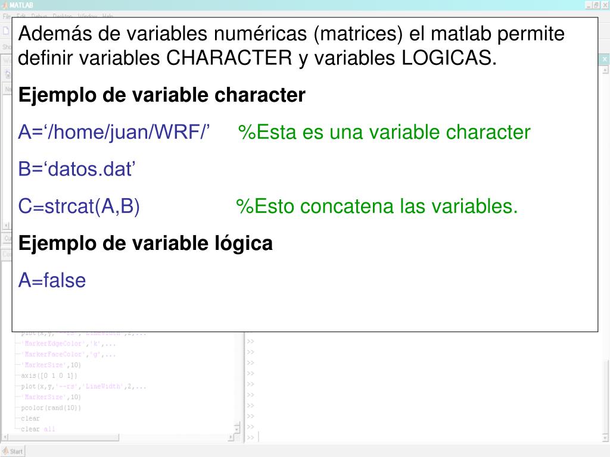Select the 'clear all' history entry

click(x=38, y=429)
